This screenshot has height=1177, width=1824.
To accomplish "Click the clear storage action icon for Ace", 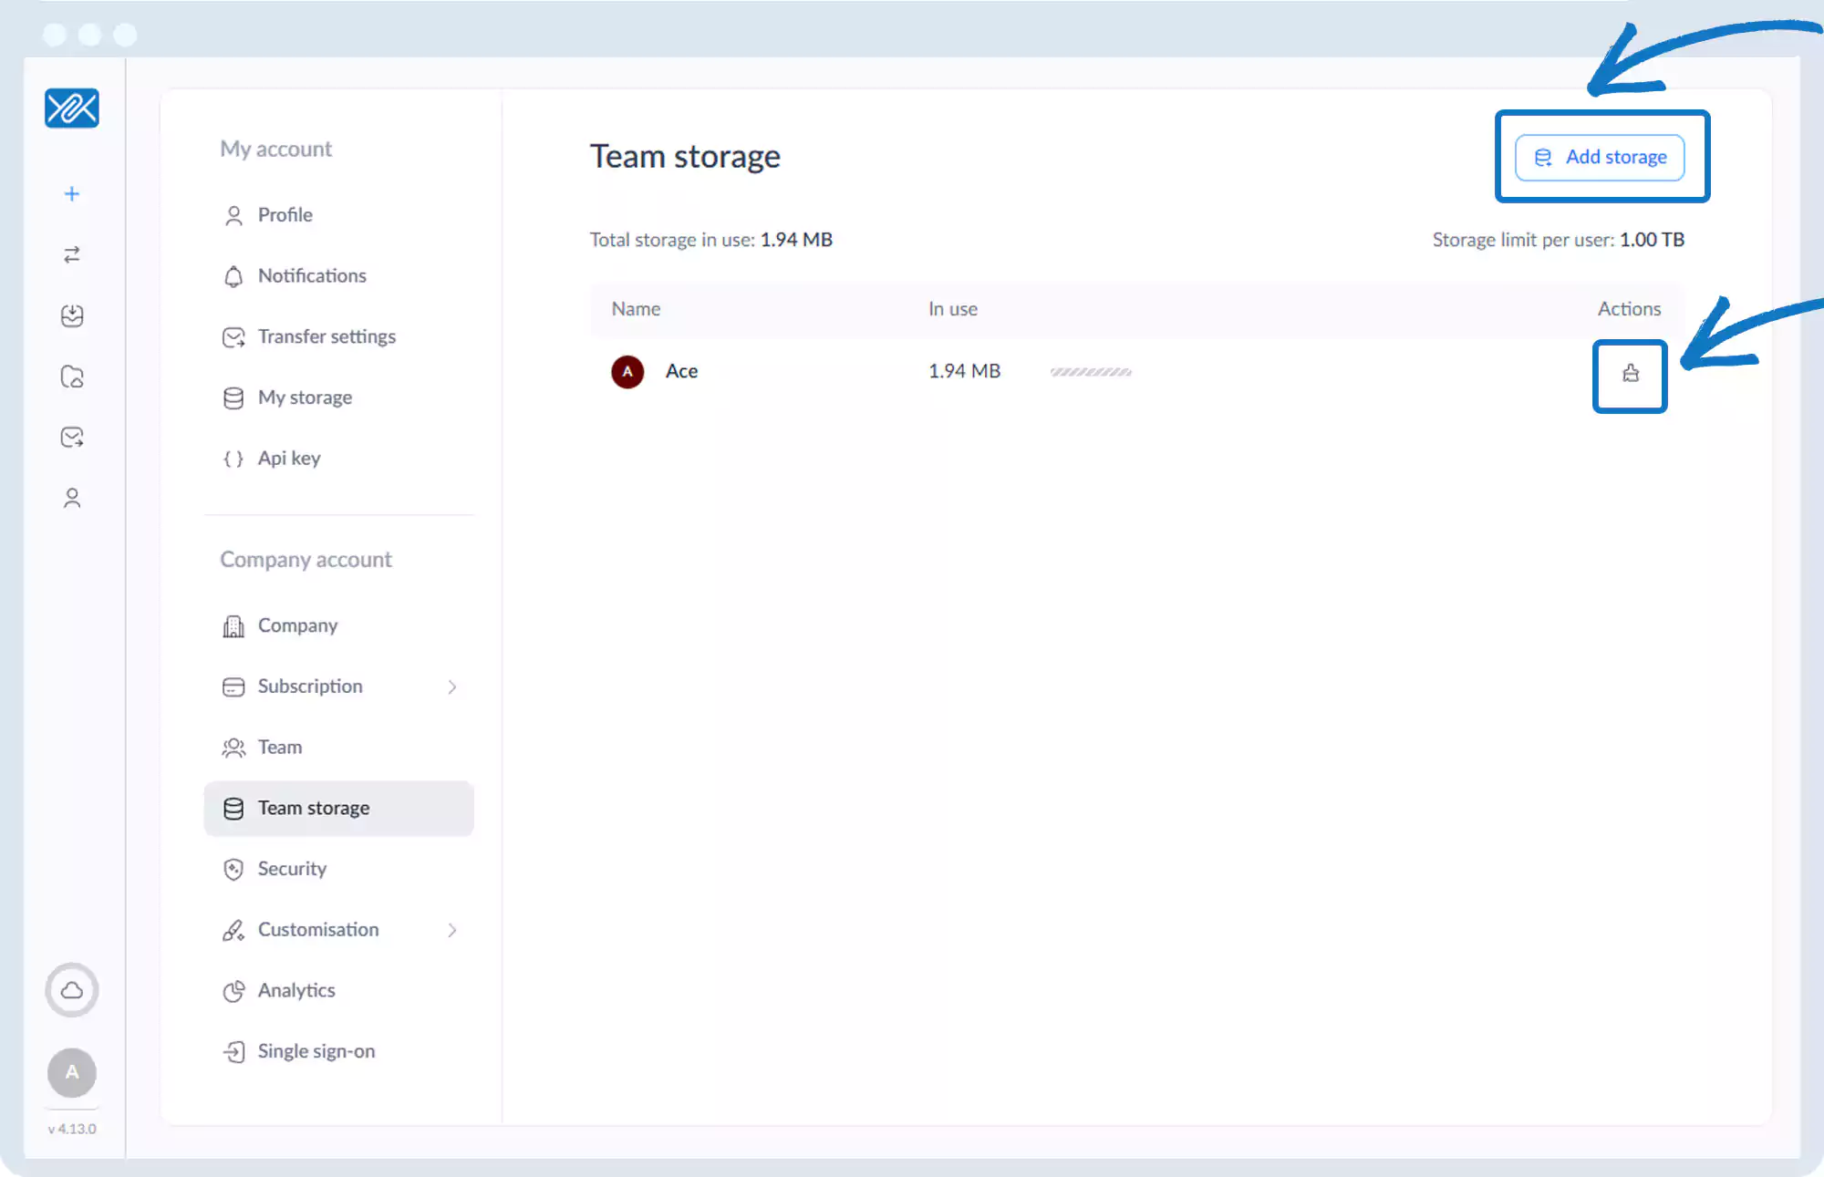I will [1631, 373].
